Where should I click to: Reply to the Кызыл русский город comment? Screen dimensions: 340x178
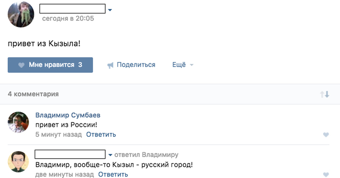(x=113, y=174)
